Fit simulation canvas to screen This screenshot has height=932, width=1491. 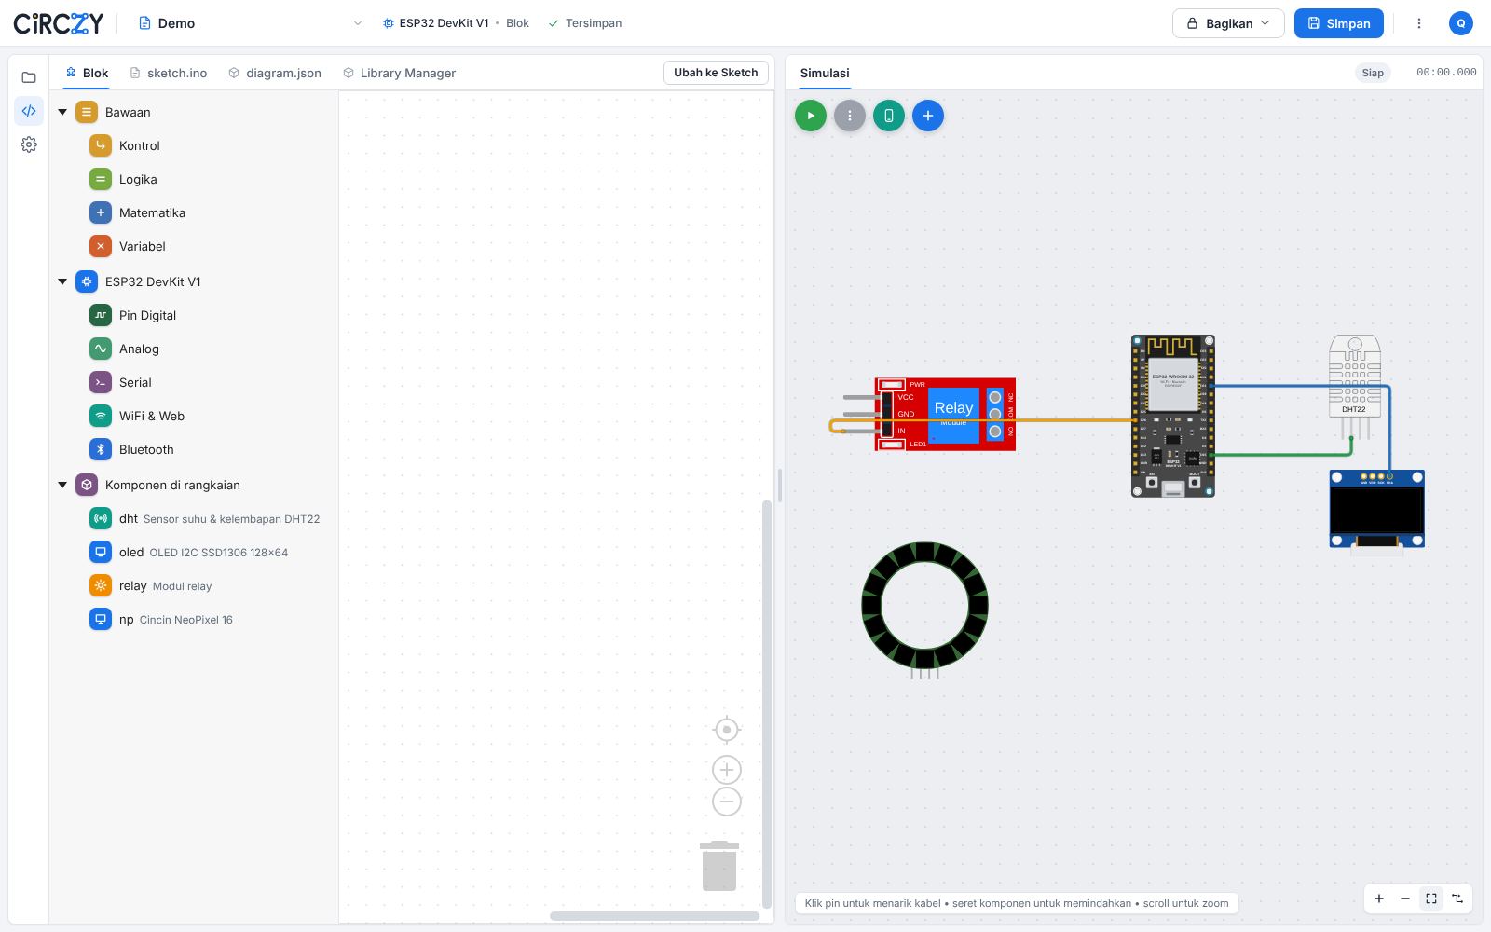(1431, 898)
